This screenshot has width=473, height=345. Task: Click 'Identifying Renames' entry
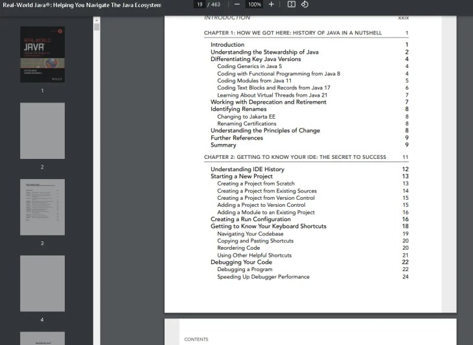[x=238, y=109]
